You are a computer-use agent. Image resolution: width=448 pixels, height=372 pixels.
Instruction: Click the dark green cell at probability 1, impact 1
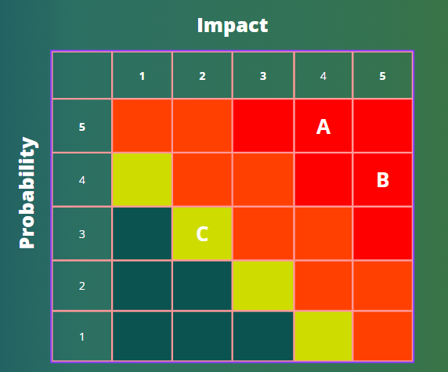coord(142,336)
